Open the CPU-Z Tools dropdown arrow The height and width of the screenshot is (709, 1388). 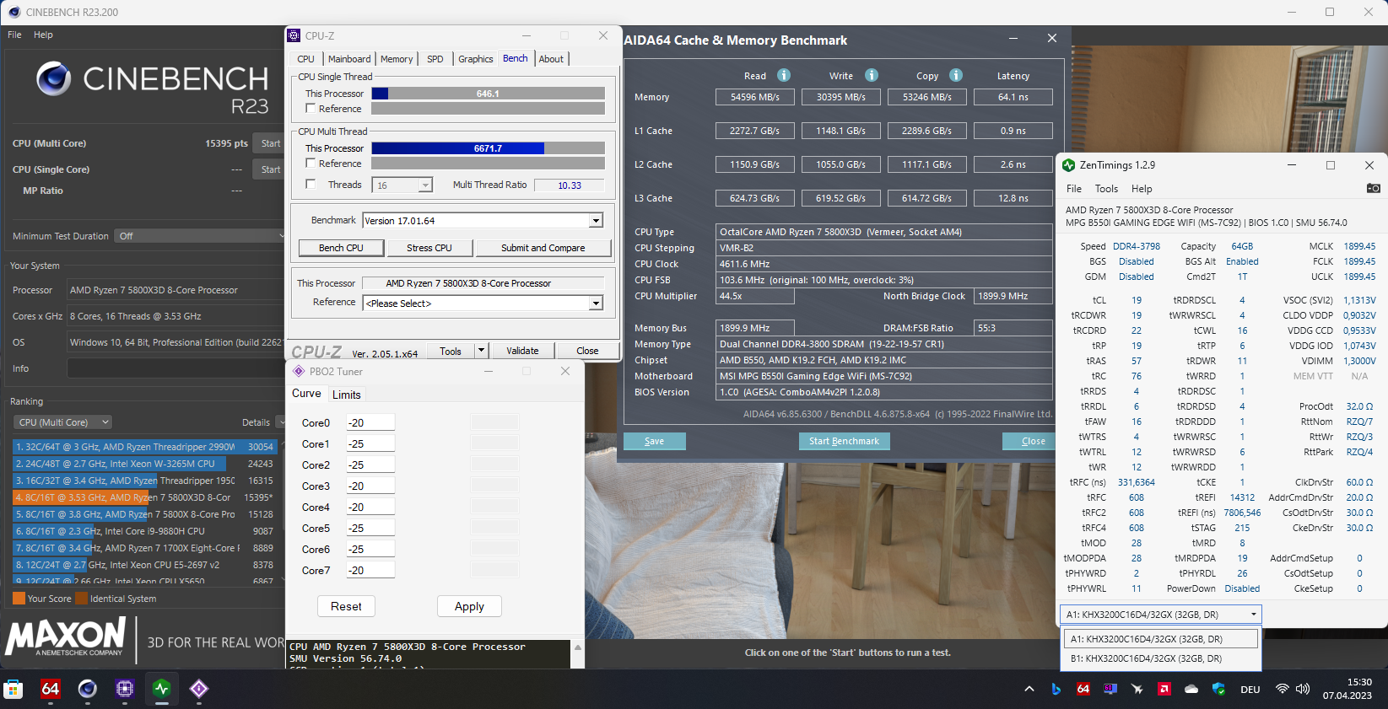481,350
